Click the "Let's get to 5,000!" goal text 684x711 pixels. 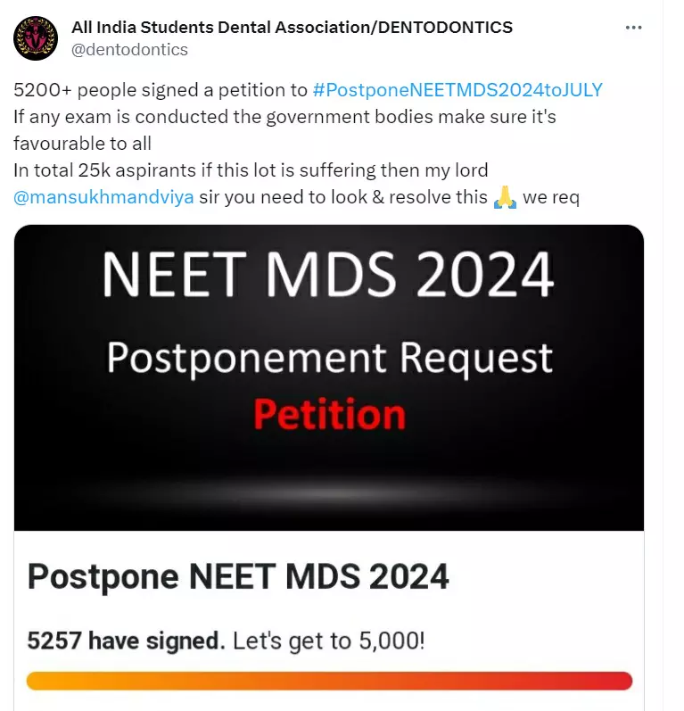pos(328,640)
